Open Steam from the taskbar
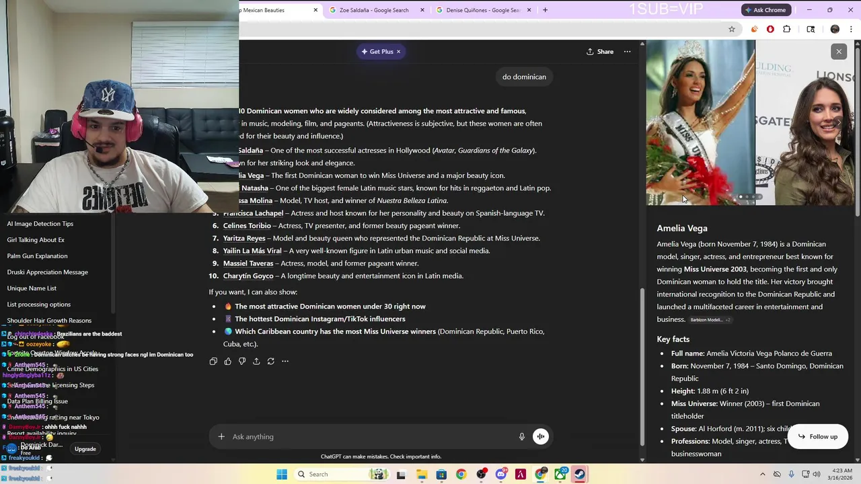861x484 pixels. point(579,475)
